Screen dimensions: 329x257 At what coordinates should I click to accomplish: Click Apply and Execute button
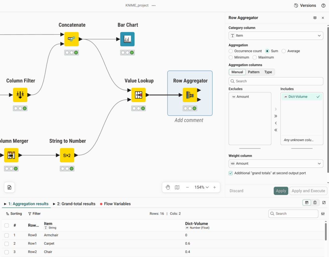click(308, 191)
